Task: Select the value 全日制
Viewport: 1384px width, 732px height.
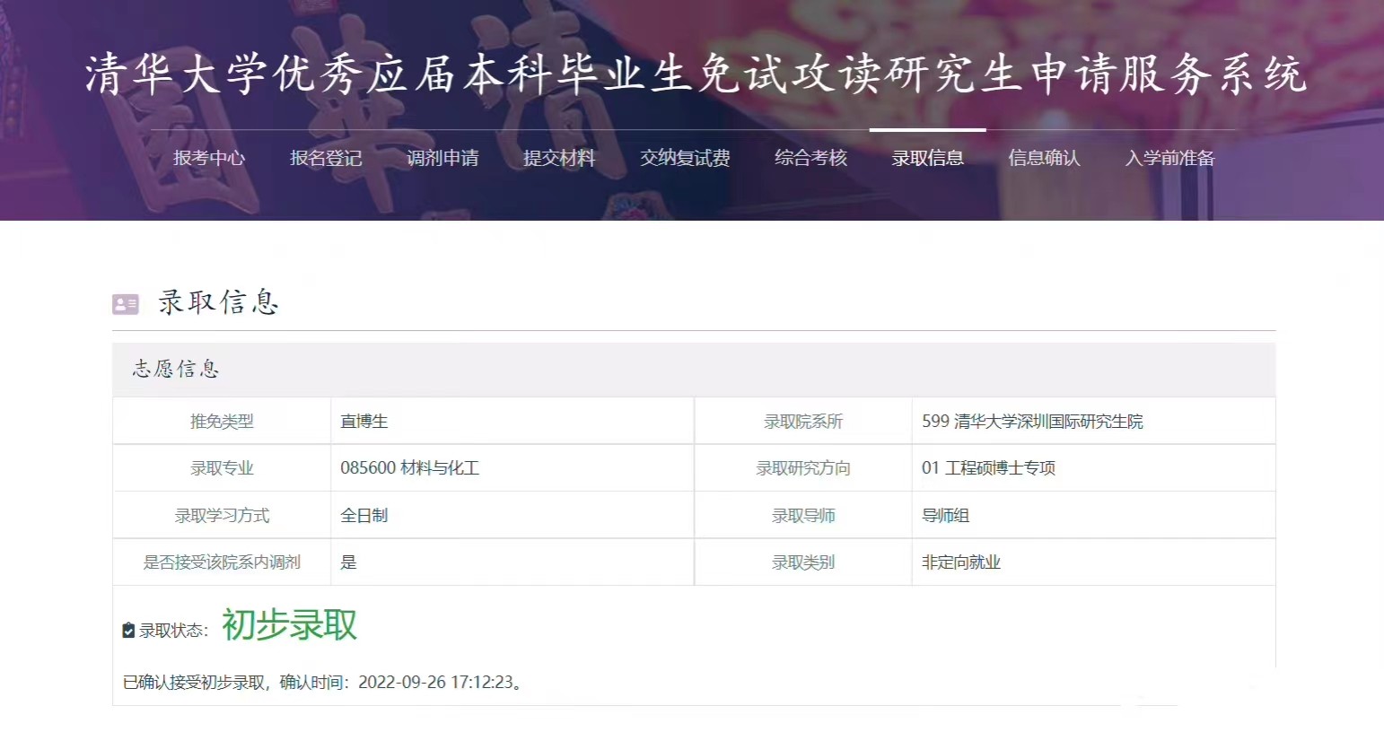Action: click(x=364, y=515)
